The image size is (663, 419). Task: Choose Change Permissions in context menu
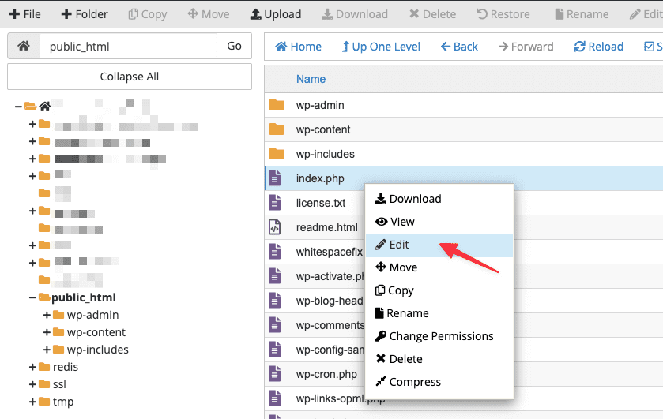pyautogui.click(x=440, y=336)
